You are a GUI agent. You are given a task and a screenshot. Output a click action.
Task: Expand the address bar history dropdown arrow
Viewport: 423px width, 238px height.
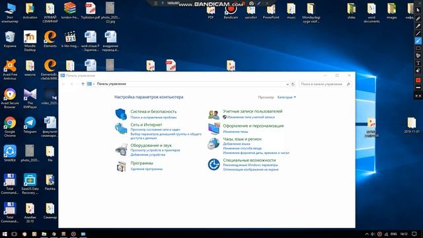[x=288, y=84]
